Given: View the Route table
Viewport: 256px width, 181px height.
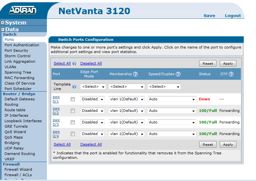Looking at the screenshot, I should click(15, 110).
